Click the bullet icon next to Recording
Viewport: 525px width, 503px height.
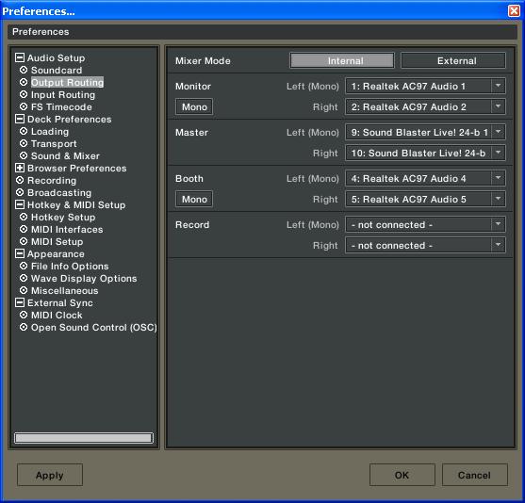click(20, 180)
